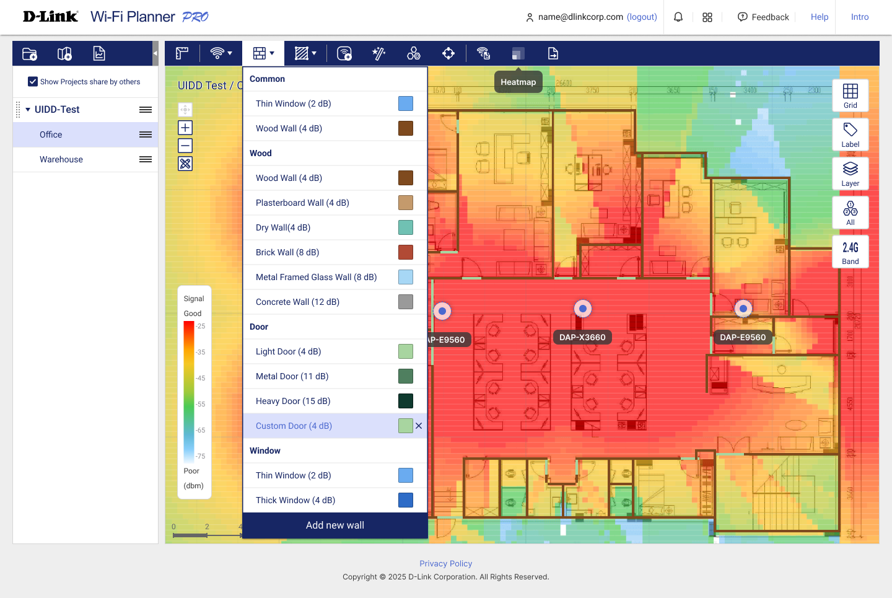
Task: Select Thin Window (2 dB) under Common
Action: 335,103
